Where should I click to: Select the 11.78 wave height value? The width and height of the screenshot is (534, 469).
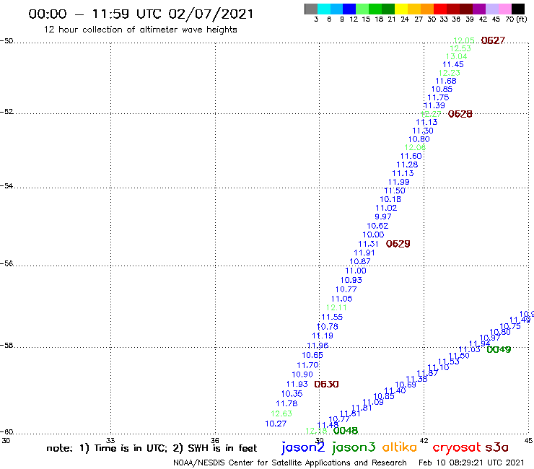tap(286, 403)
